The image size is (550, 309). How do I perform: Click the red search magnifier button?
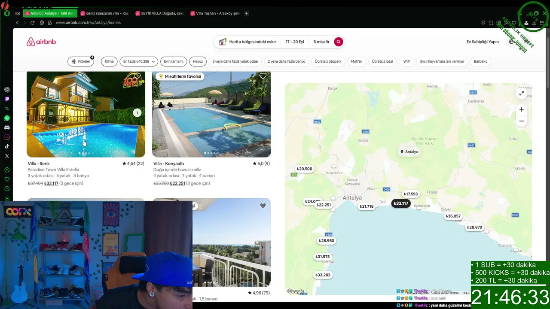point(339,42)
